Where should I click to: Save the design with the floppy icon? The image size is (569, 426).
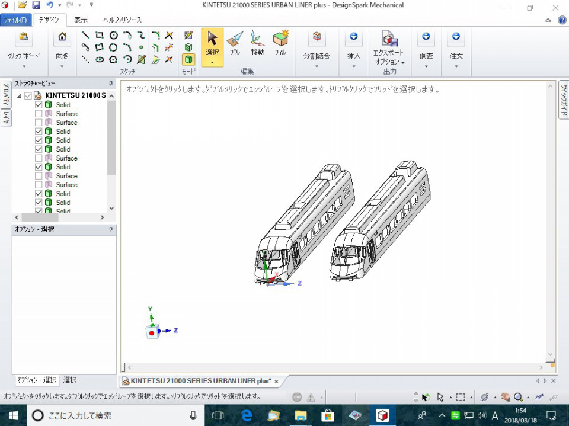[x=36, y=5]
